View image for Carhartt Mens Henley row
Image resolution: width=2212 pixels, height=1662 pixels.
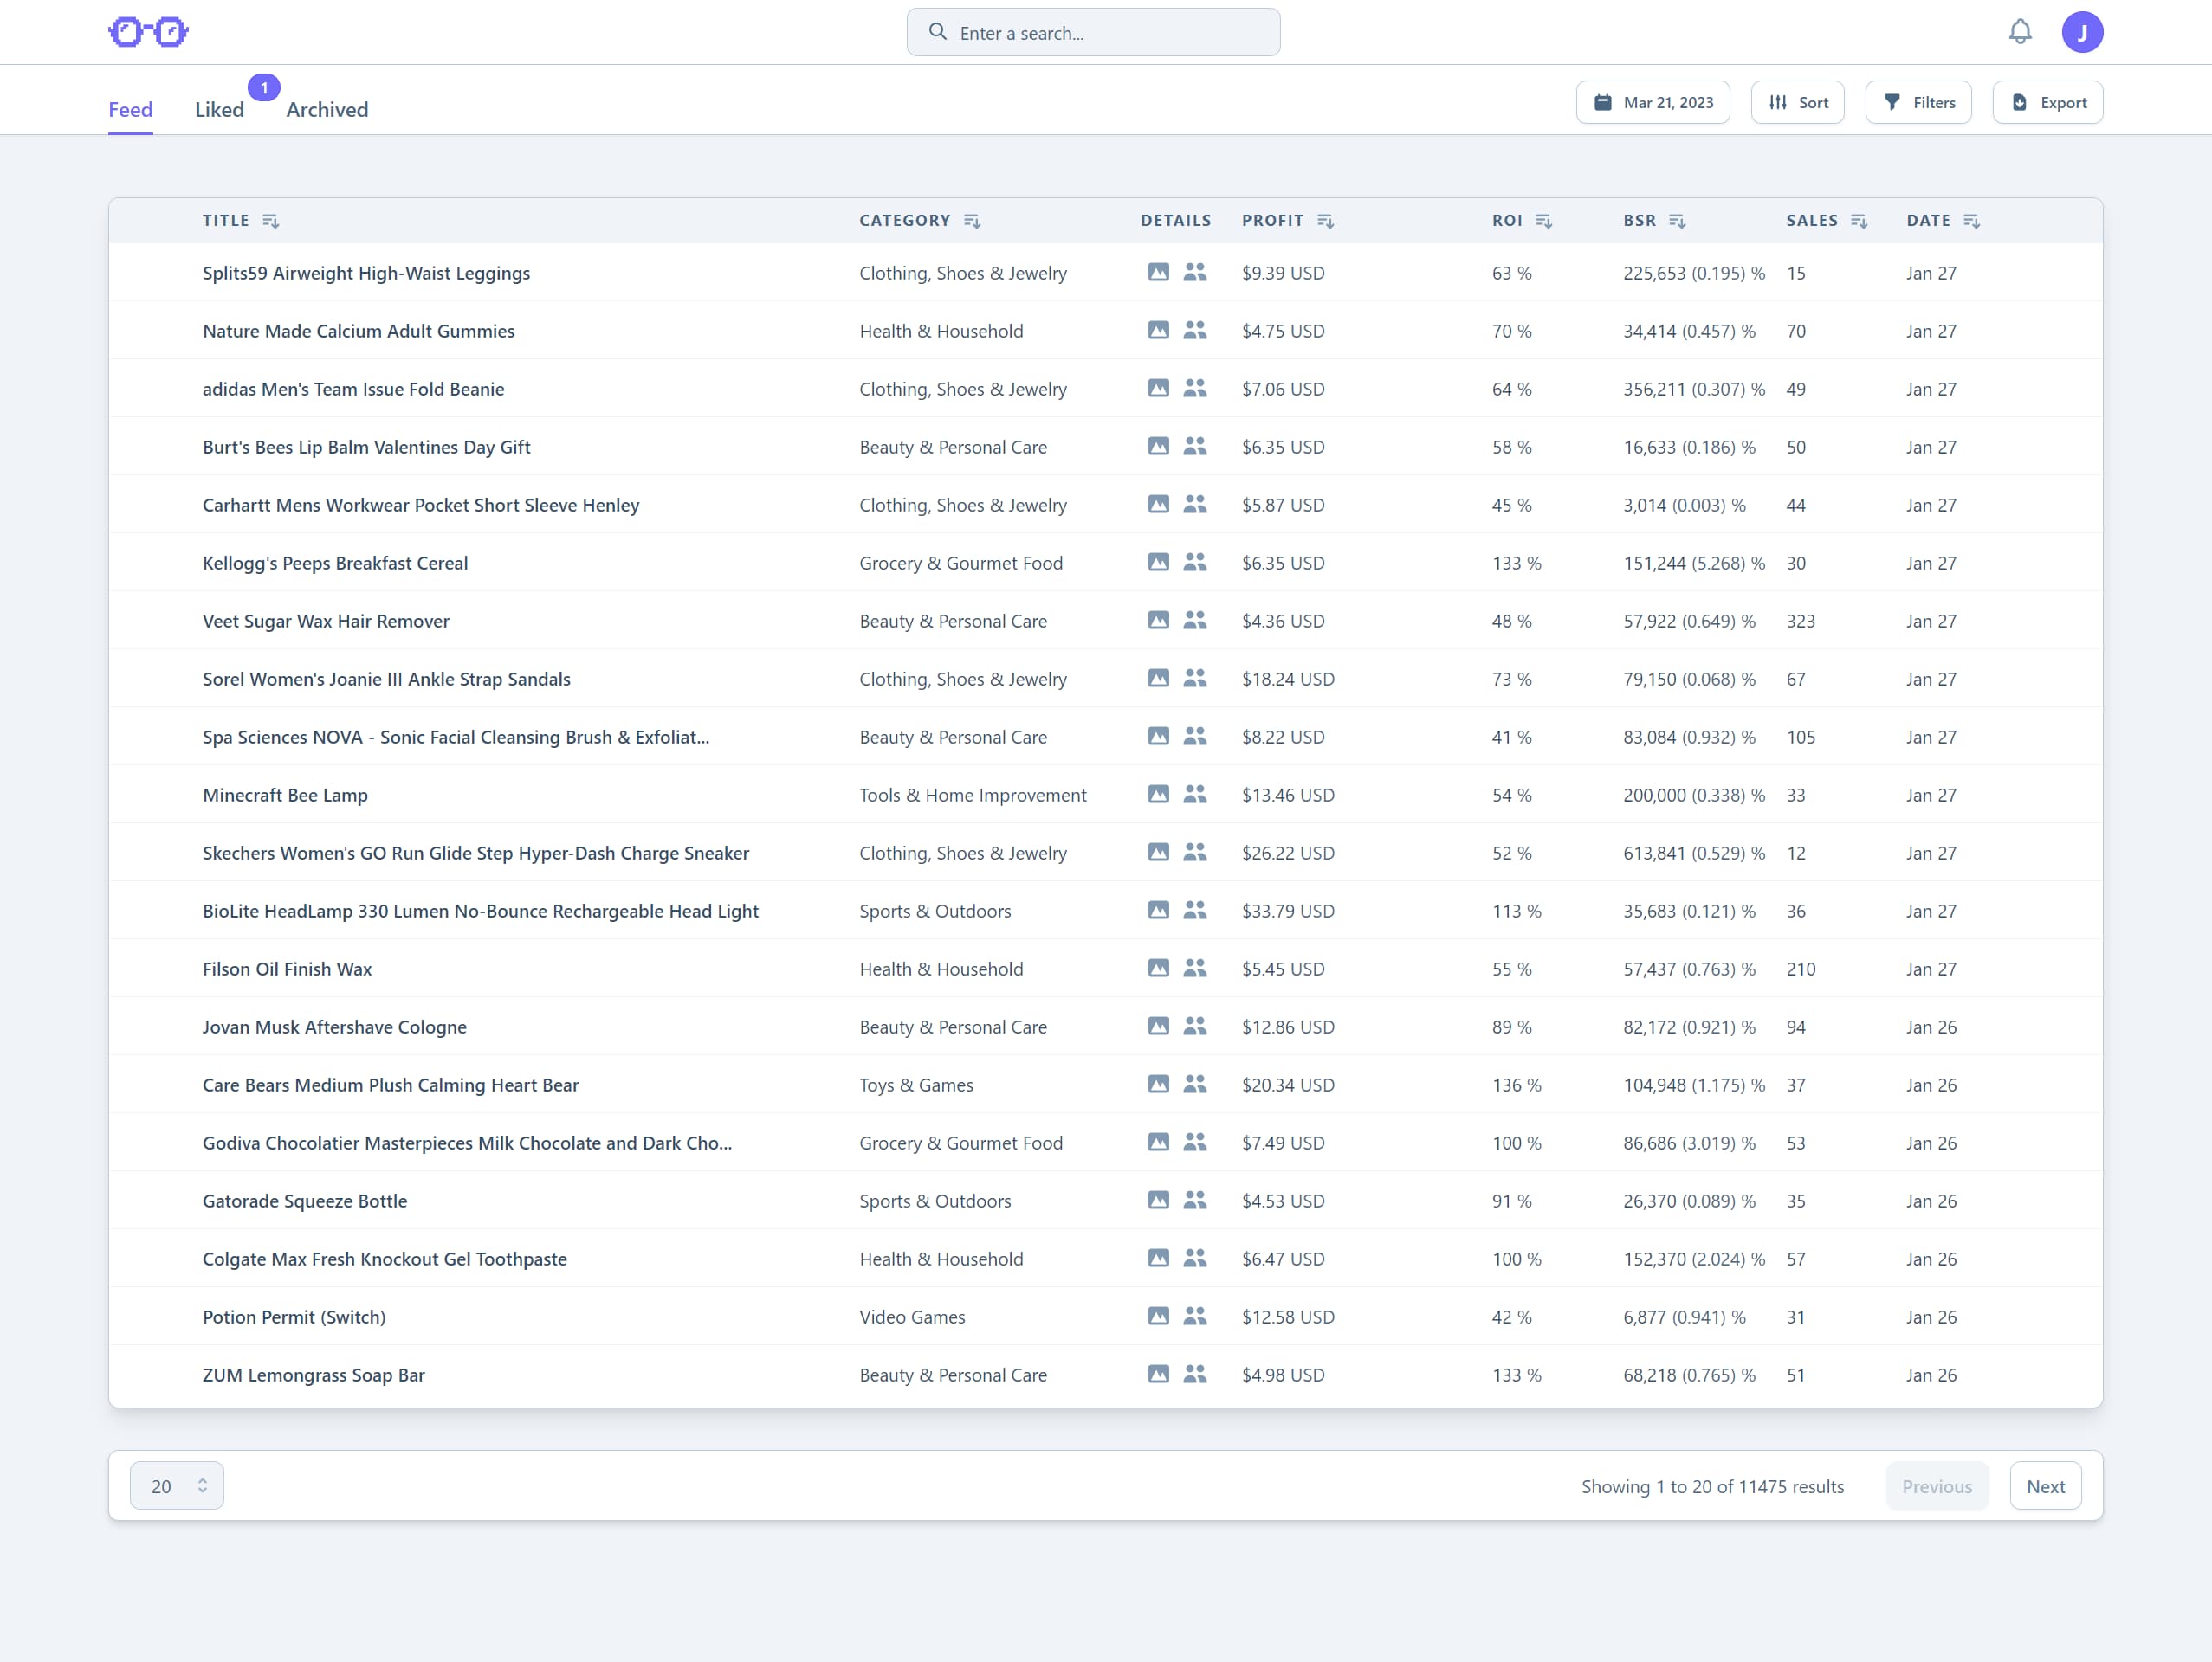[x=1158, y=504]
